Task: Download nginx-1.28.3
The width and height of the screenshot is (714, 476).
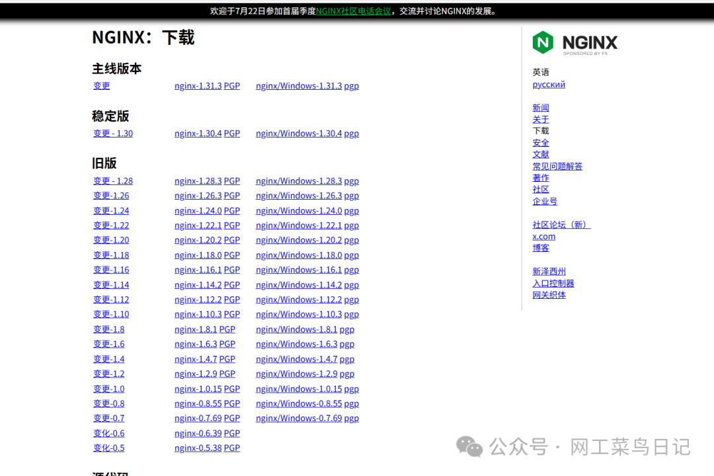Action: pyautogui.click(x=198, y=181)
